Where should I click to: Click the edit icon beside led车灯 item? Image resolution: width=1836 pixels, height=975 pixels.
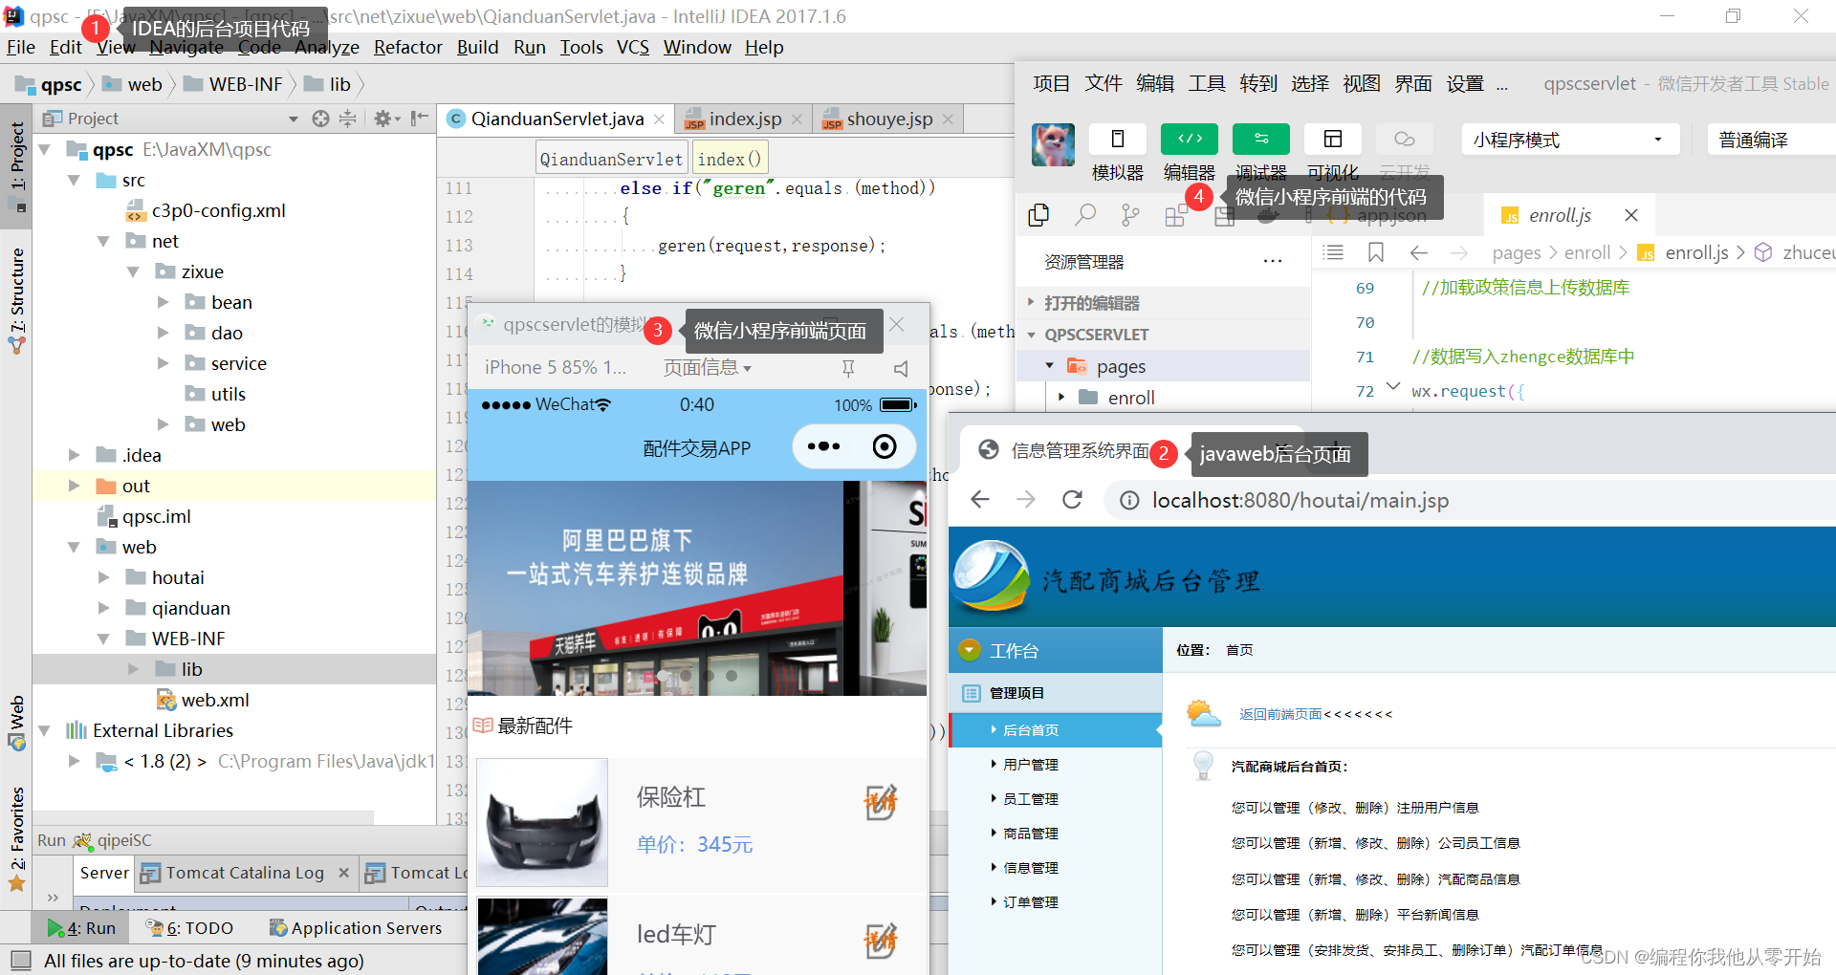[880, 942]
